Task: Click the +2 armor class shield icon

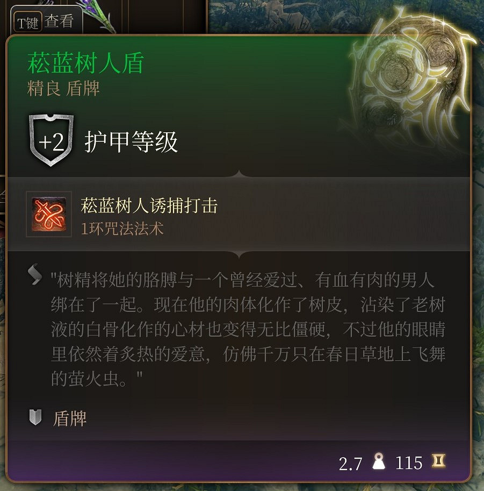Action: coord(52,140)
